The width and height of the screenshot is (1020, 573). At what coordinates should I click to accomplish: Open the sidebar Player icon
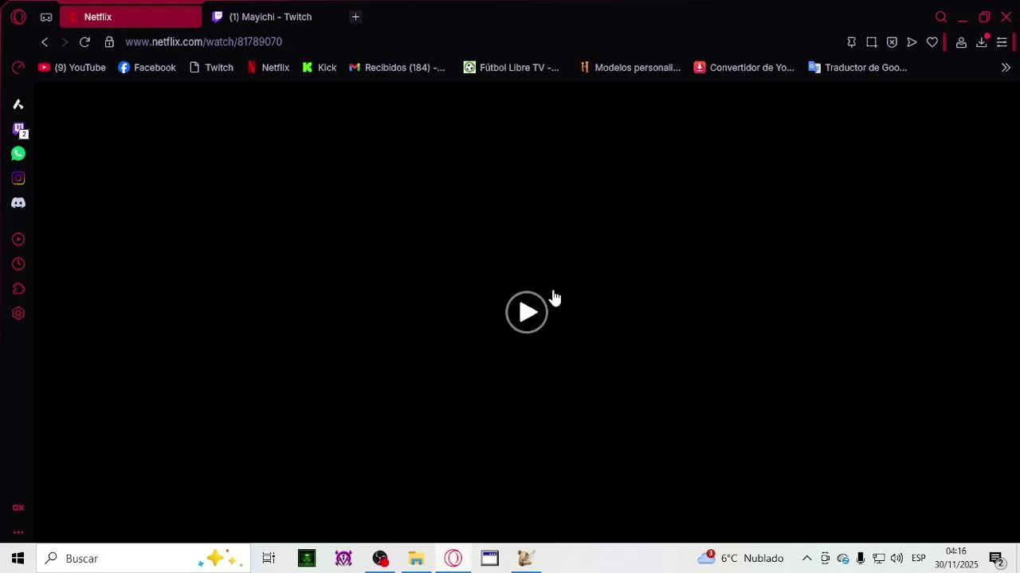(18, 240)
